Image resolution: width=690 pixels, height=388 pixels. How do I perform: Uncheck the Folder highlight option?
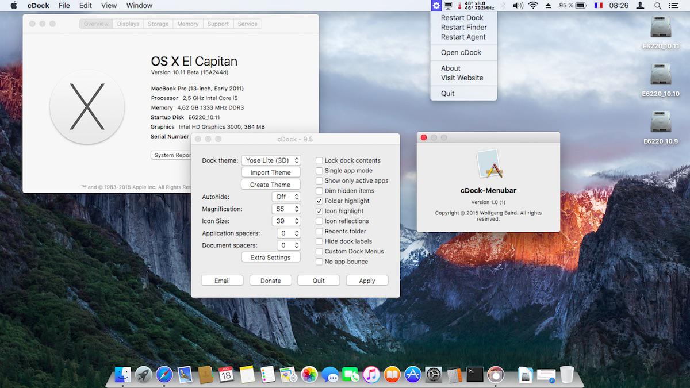click(320, 201)
